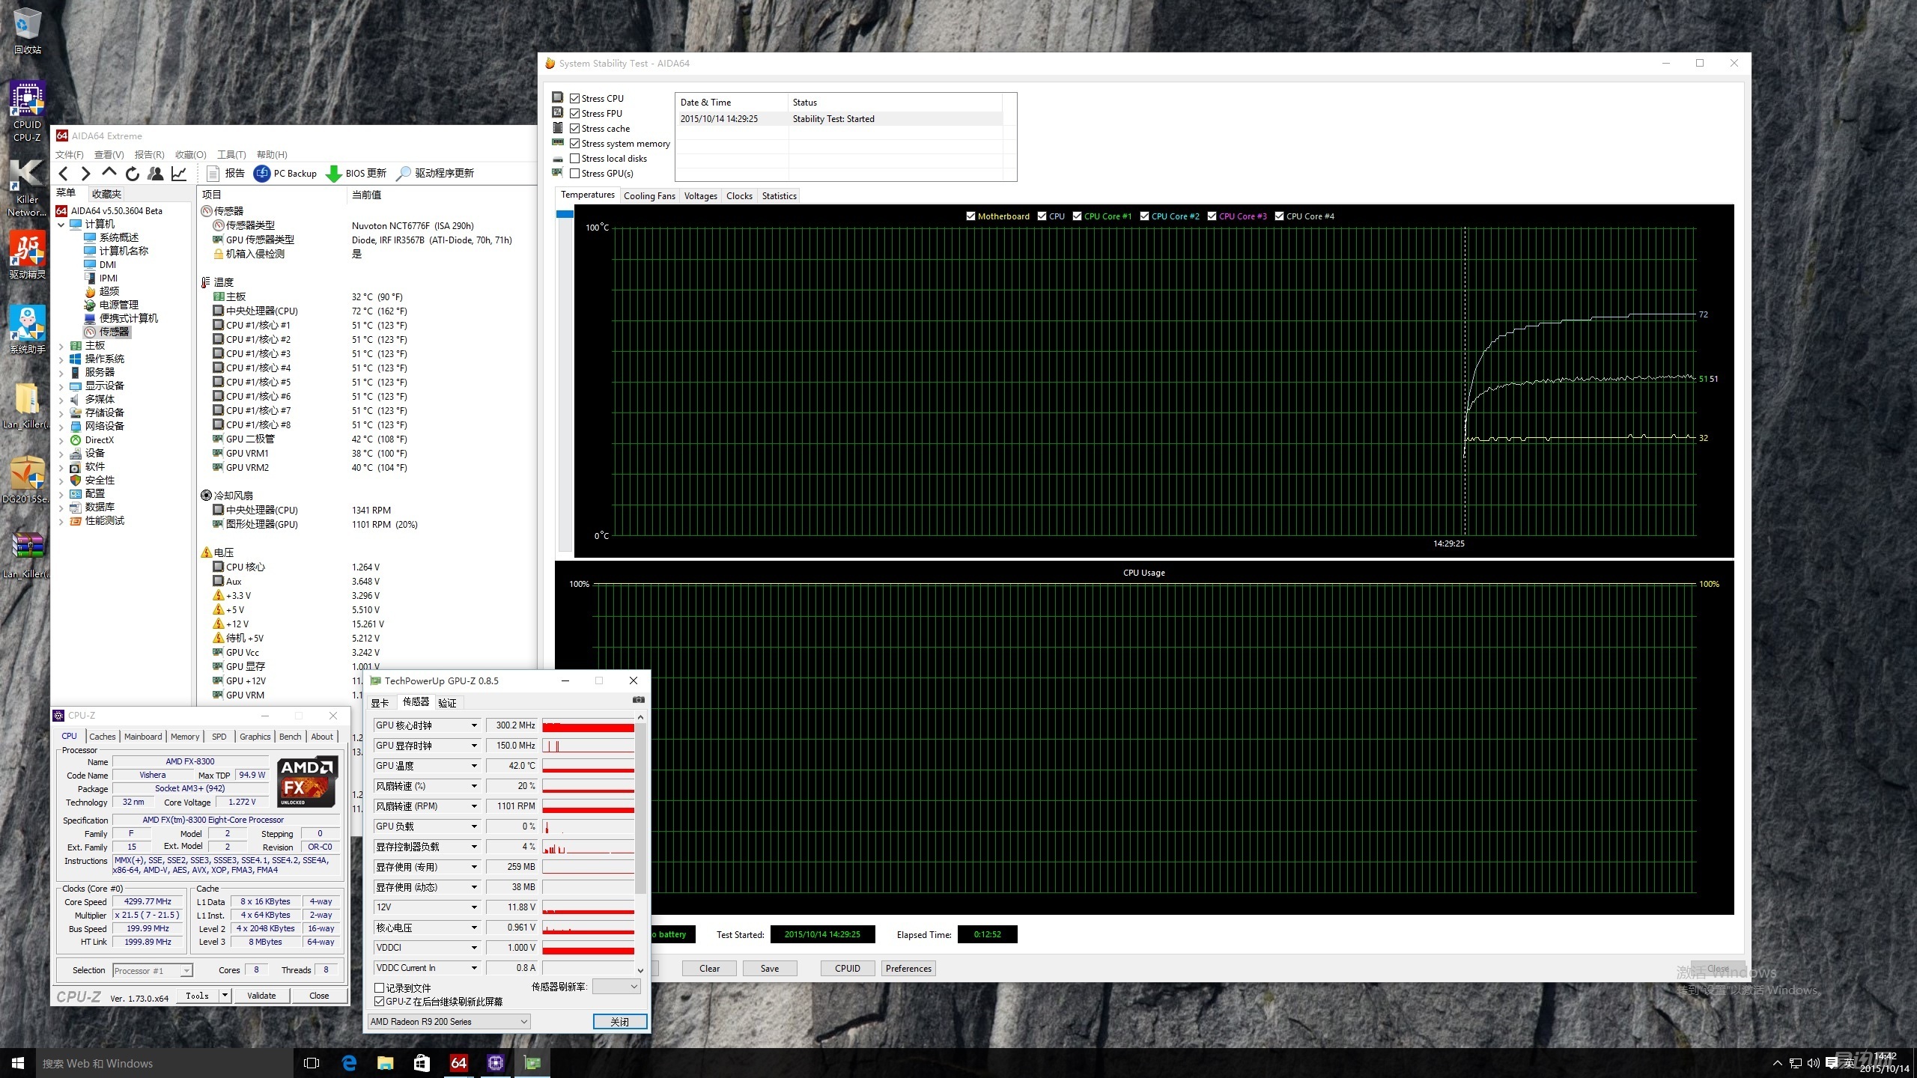The height and width of the screenshot is (1078, 1917).
Task: Click the Validate button in CPU-Z
Action: [261, 996]
